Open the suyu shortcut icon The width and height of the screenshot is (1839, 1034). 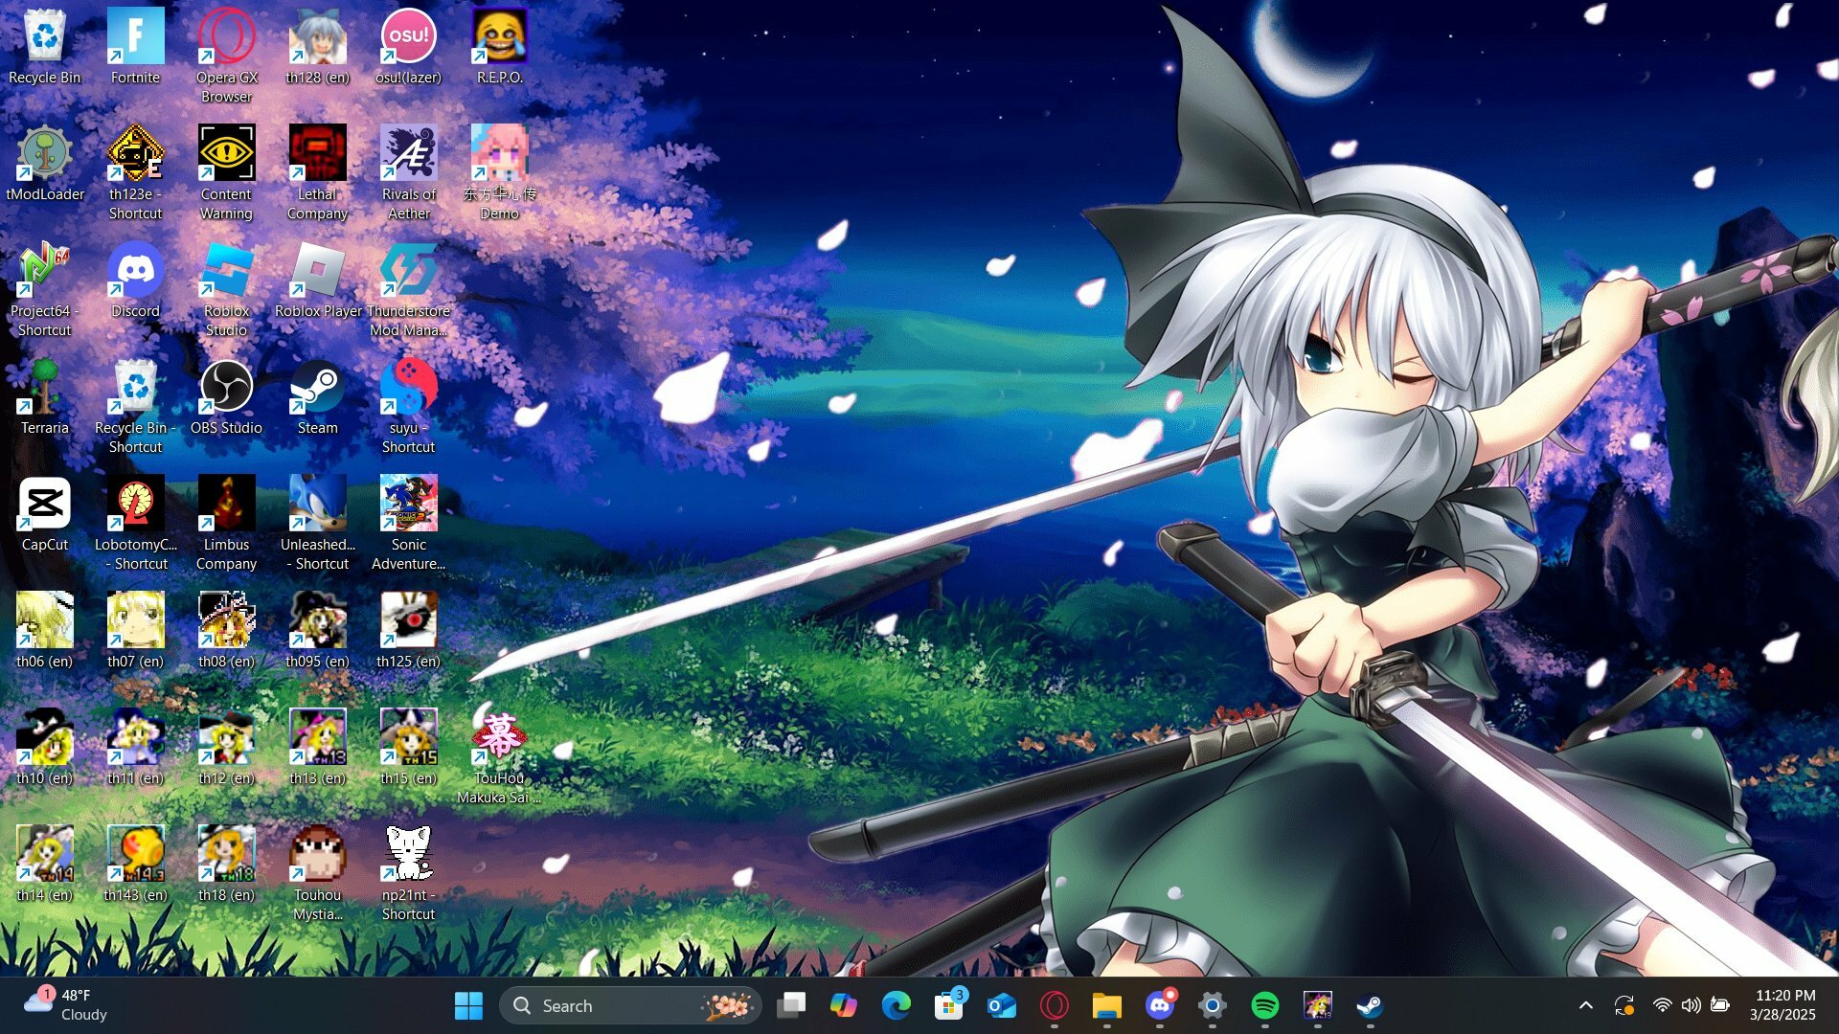pyautogui.click(x=409, y=406)
